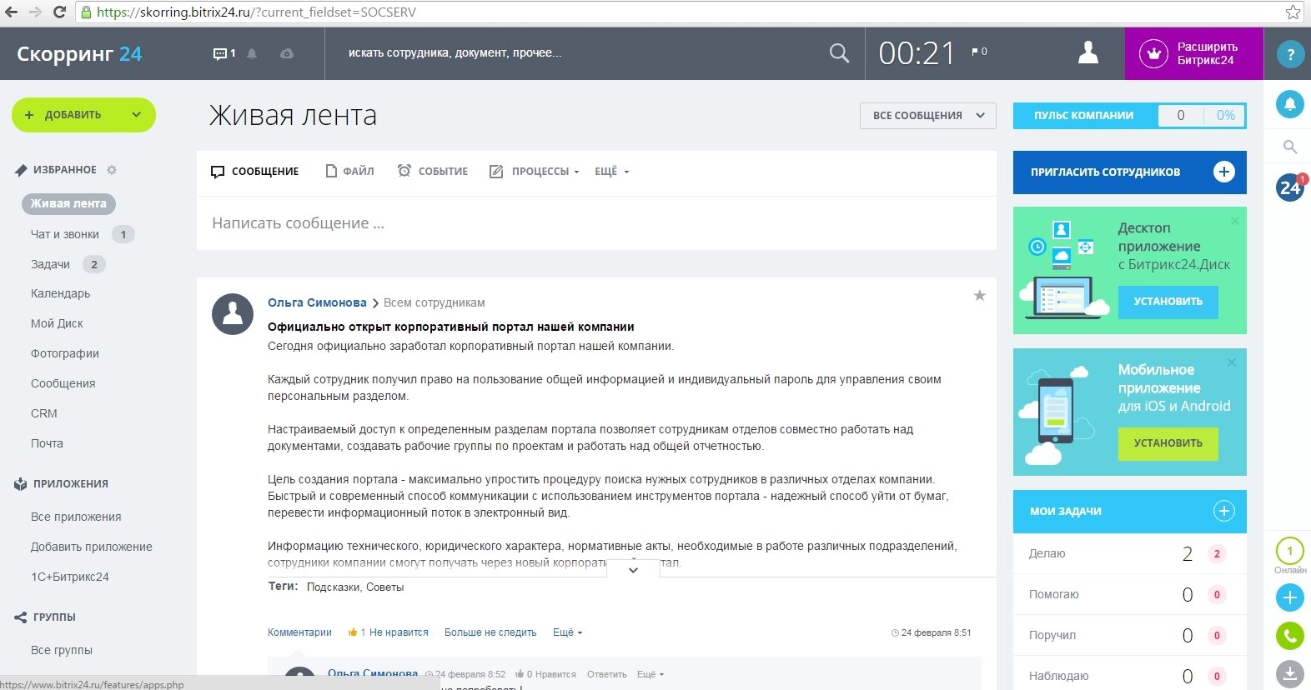This screenshot has height=690, width=1311.
Task: Open the 'Комментарии' link under the post
Action: [x=299, y=632]
